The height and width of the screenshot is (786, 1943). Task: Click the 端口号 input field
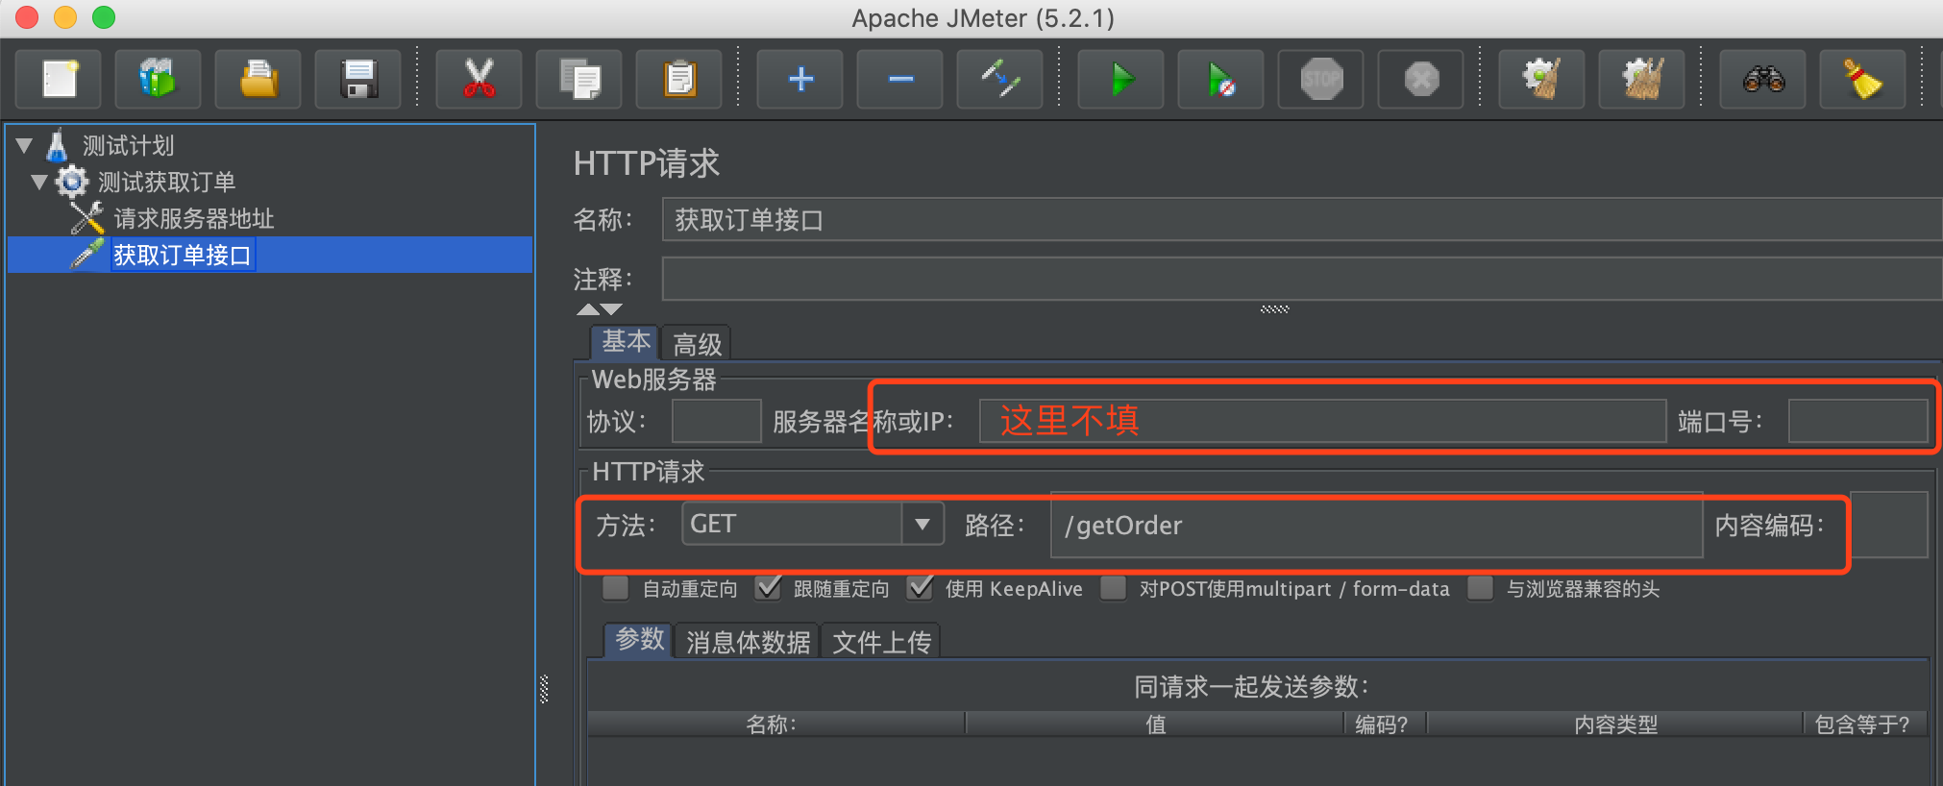pos(1857,421)
